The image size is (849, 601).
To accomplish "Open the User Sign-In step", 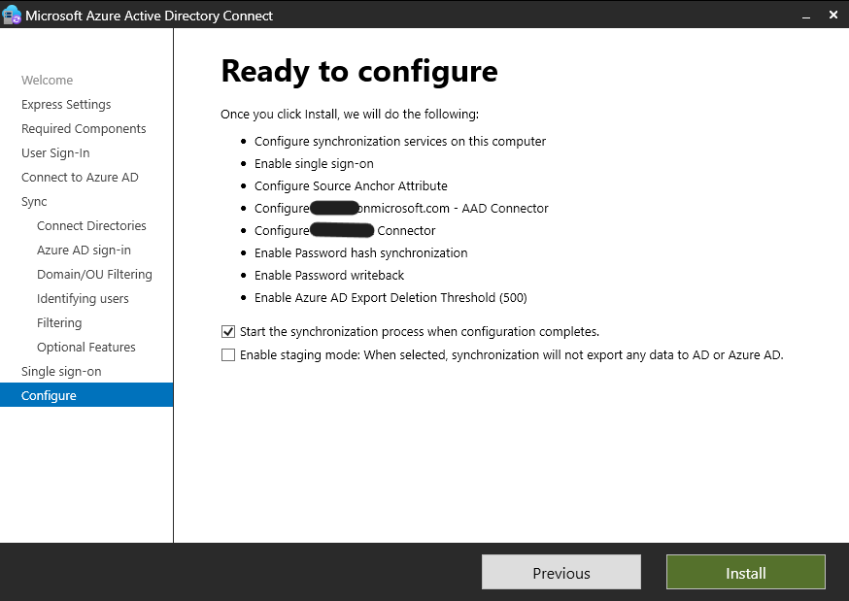I will (57, 152).
